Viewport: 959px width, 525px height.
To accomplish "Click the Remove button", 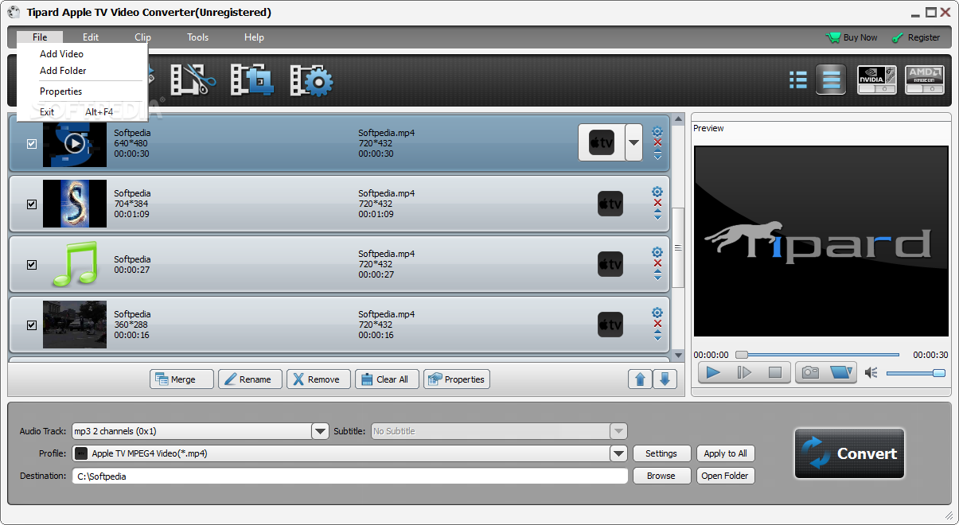I will click(318, 379).
